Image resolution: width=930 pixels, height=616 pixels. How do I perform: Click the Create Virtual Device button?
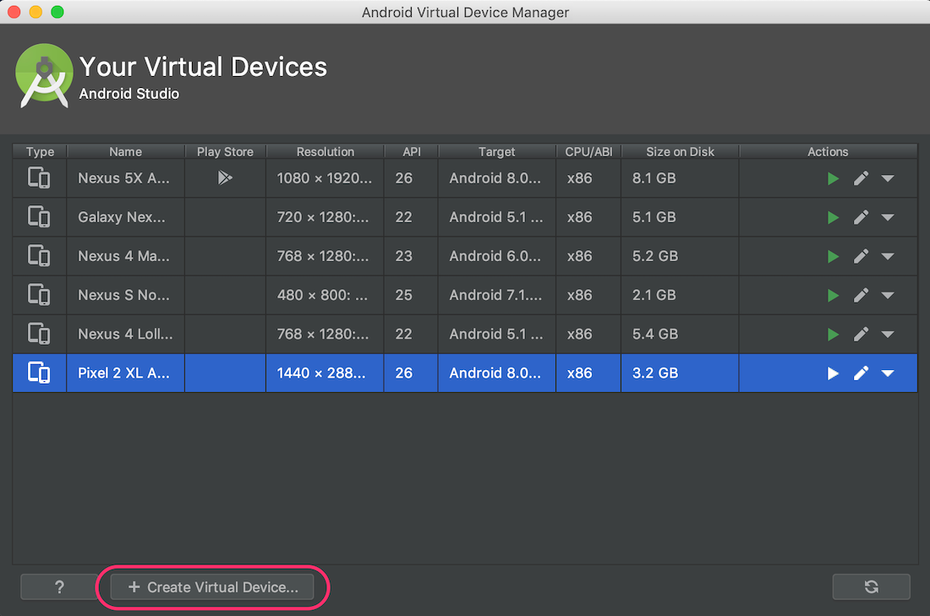coord(212,587)
